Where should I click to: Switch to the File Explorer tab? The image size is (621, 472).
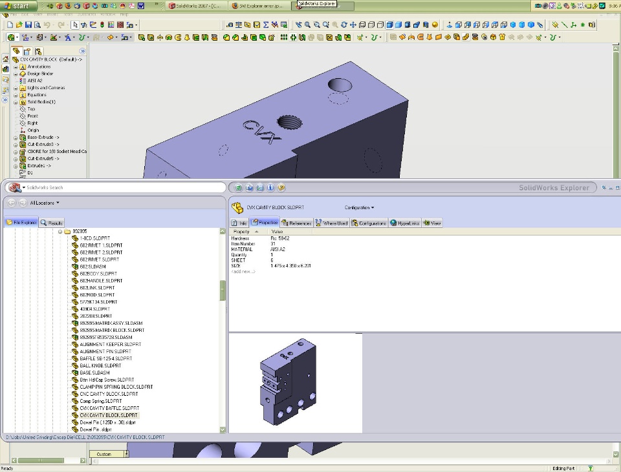coord(21,223)
